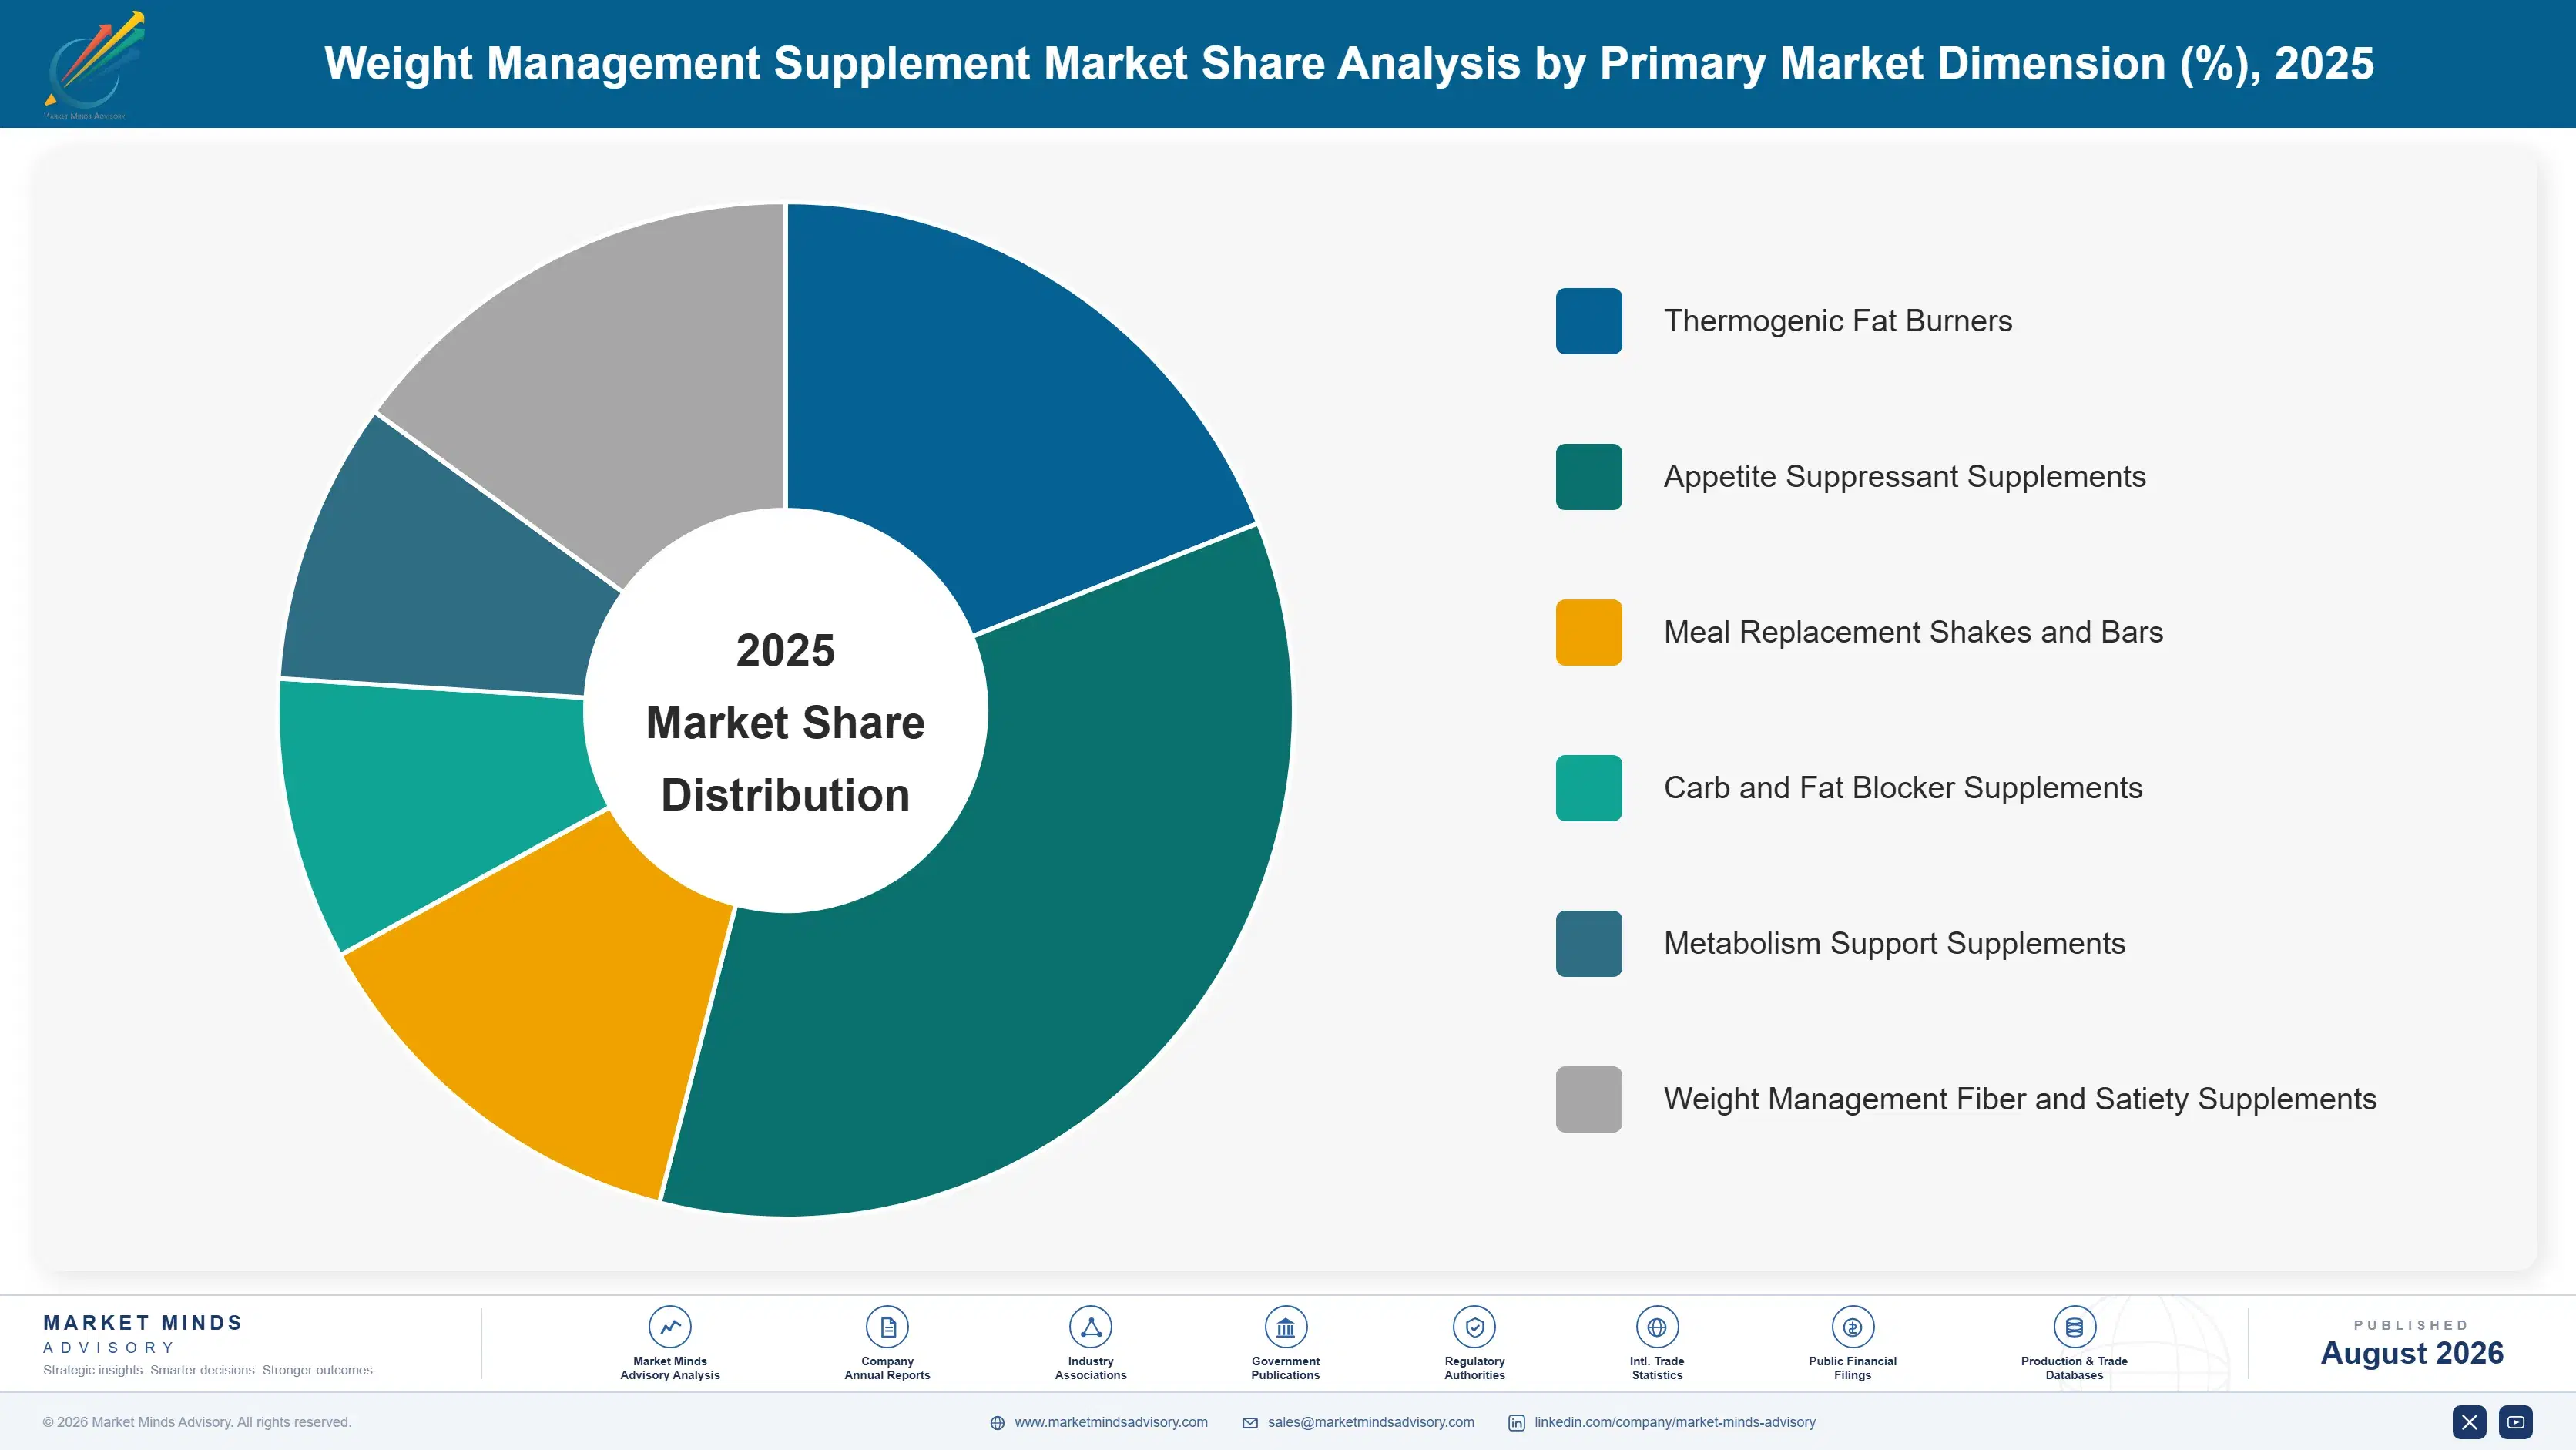This screenshot has width=2576, height=1450.
Task: Click the 'Metabolism Support Supplements' legend label
Action: pos(1894,944)
